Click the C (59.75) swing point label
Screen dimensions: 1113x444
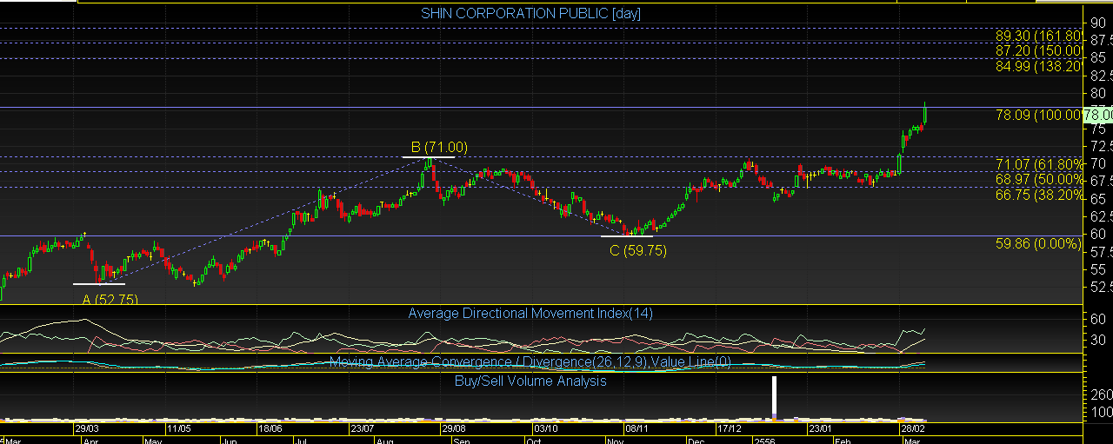click(637, 250)
